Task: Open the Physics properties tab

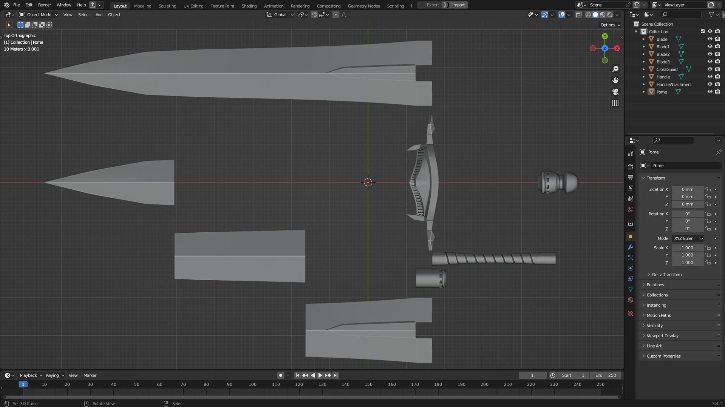Action: 630,268
